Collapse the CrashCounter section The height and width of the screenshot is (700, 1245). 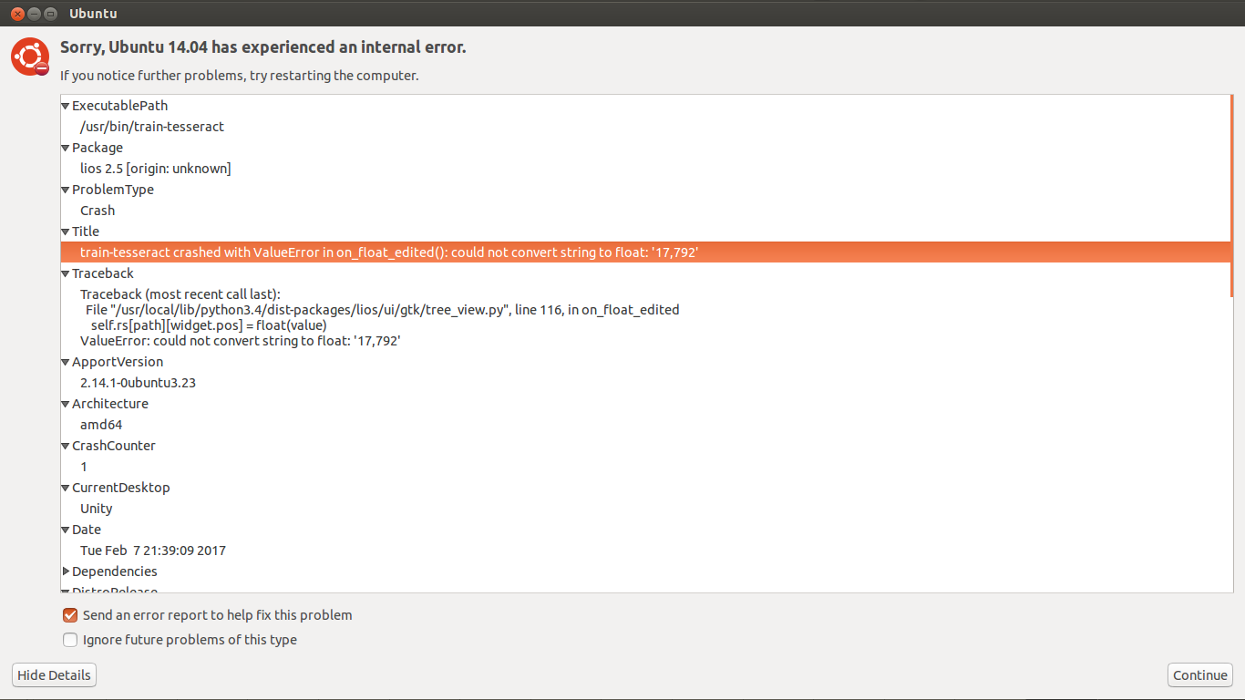66,446
